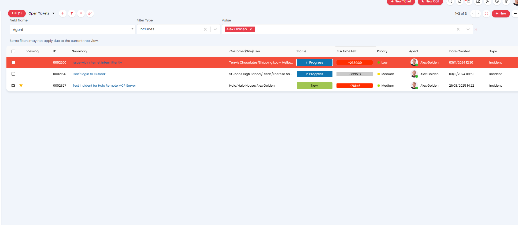The image size is (518, 225).
Task: Open the "Can't login to Outlook" ticket
Action: [89, 74]
